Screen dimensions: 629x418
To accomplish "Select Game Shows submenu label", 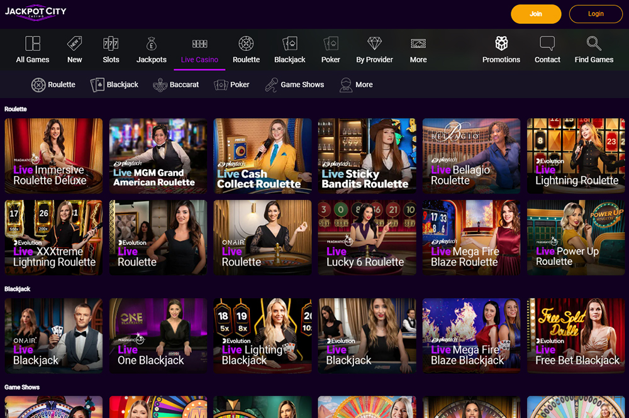I will tap(302, 85).
